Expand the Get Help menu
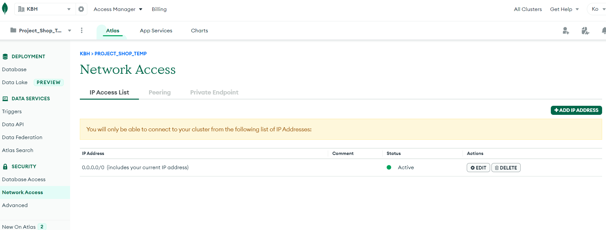This screenshot has width=606, height=230. pos(564,9)
